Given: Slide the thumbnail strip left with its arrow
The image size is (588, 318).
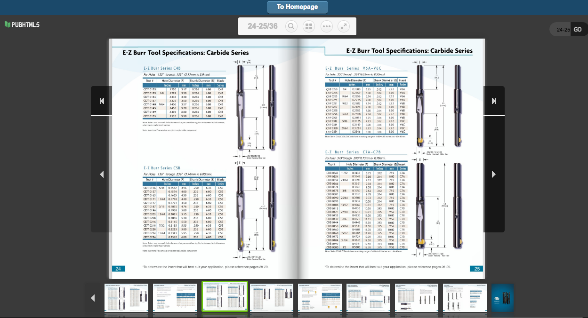Looking at the screenshot, I should (x=93, y=298).
